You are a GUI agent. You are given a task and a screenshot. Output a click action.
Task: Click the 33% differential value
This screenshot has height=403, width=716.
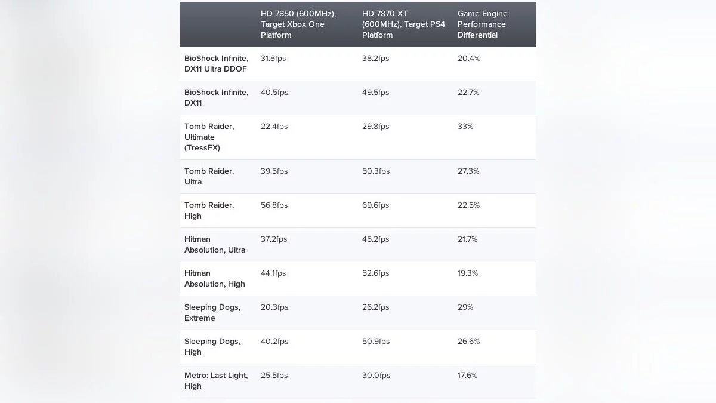point(465,127)
